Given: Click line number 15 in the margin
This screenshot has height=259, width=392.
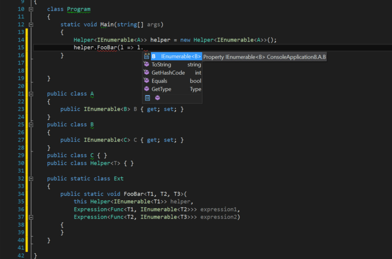Looking at the screenshot, I should point(21,47).
